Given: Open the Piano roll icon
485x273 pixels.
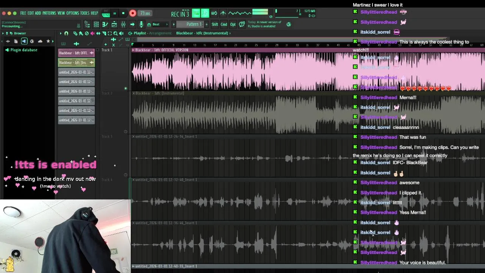Looking at the screenshot, I should 105,24.
